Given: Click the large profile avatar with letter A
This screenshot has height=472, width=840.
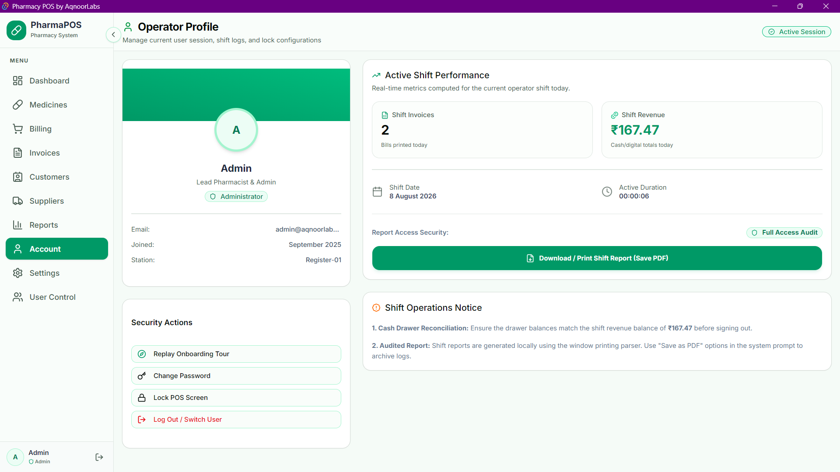Looking at the screenshot, I should pos(236,130).
